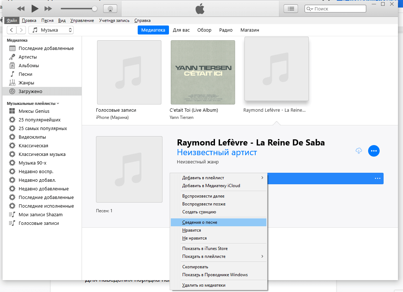Open the Yann Tiersen C'etait Ici cover
403x292 pixels.
(x=203, y=73)
